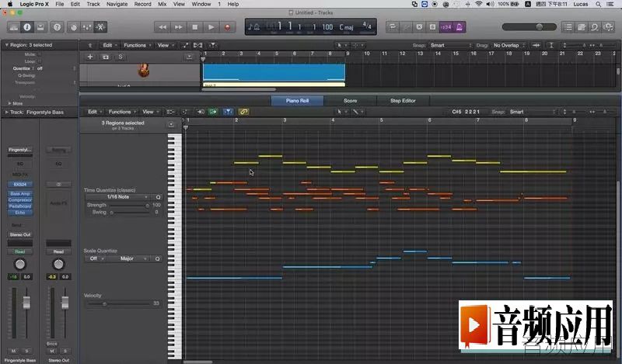Adjust the Velocity slider

(119, 303)
